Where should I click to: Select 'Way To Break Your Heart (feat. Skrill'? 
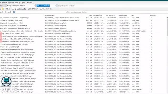click(x=17, y=50)
